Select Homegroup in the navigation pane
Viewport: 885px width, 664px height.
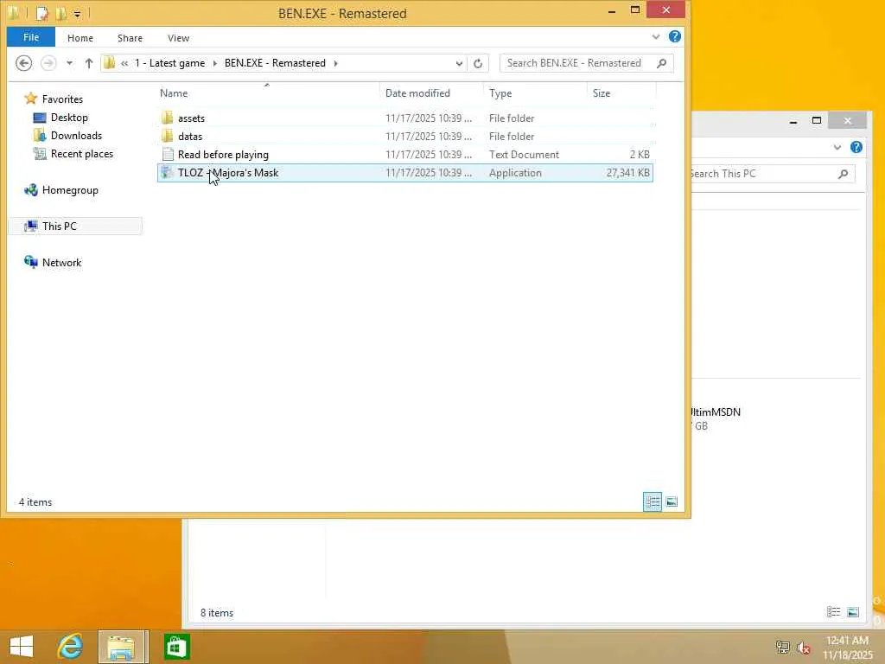pos(69,189)
